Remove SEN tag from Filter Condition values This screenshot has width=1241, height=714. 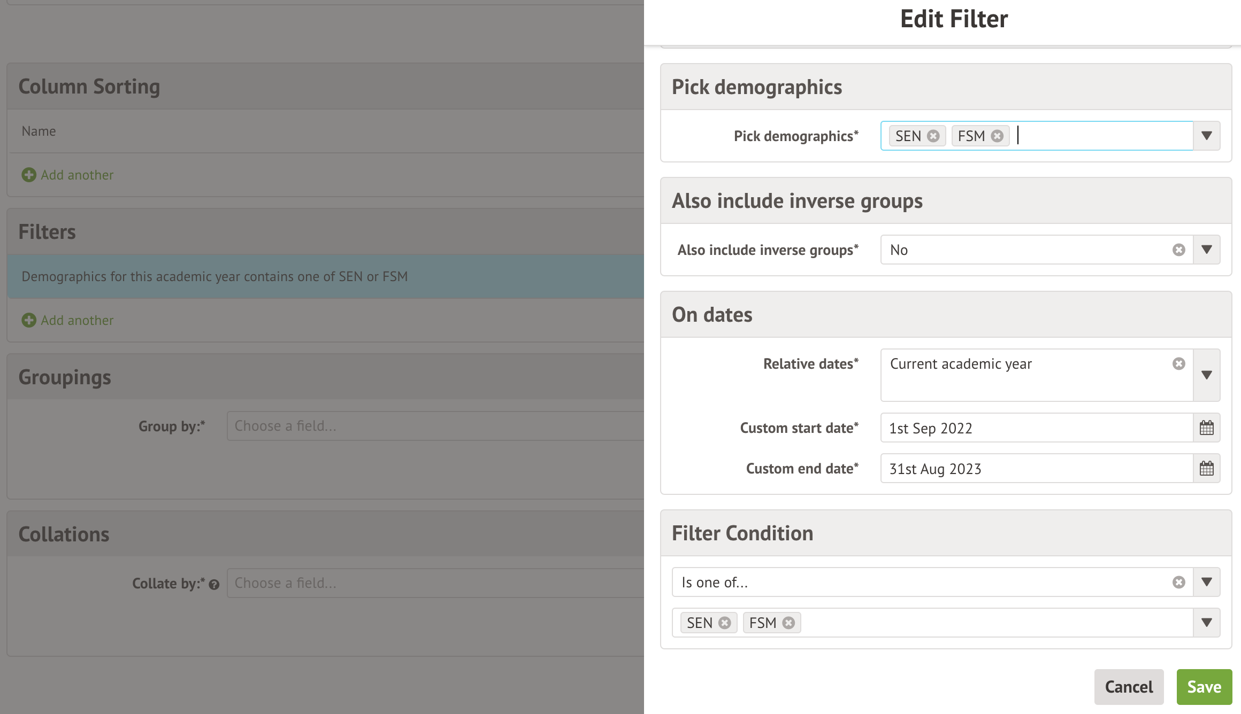(725, 623)
